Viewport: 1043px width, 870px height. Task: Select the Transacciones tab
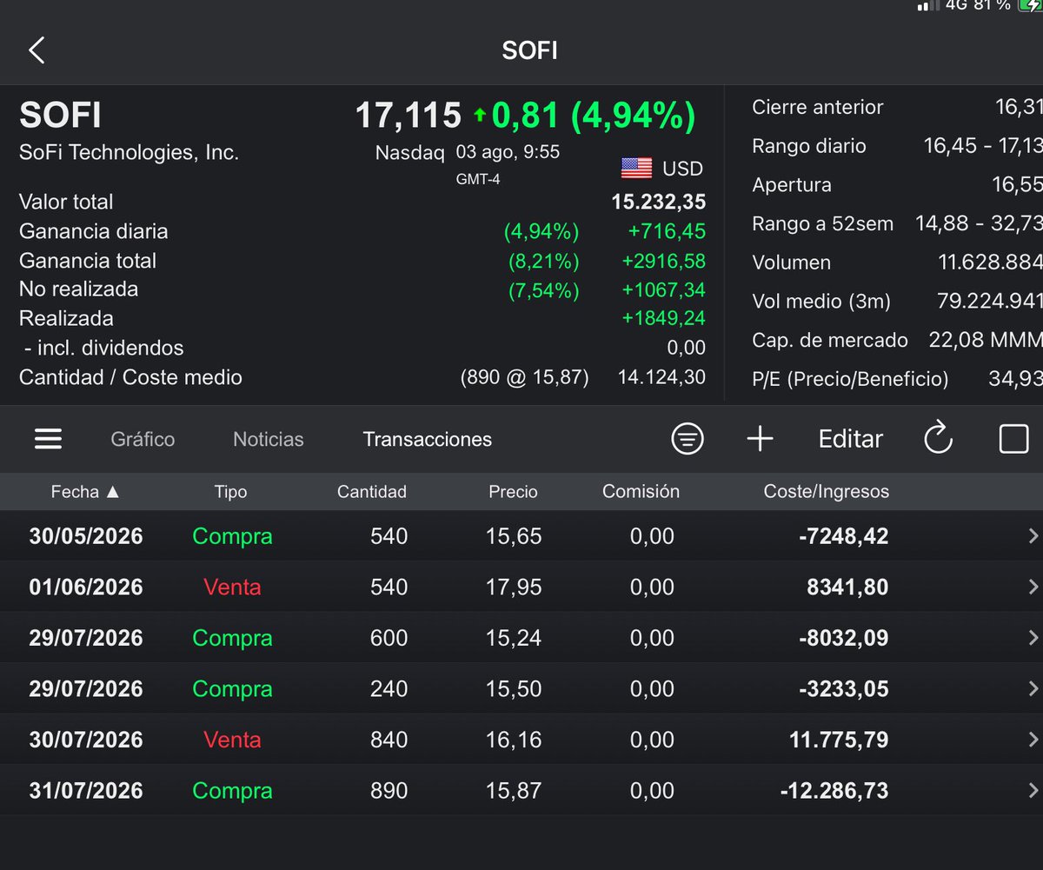428,439
